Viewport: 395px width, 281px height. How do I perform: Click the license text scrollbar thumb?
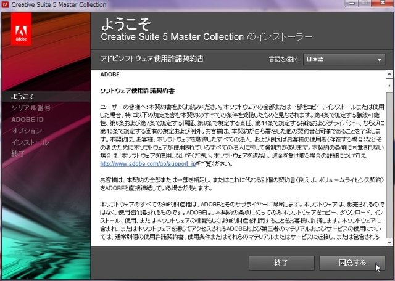click(389, 86)
